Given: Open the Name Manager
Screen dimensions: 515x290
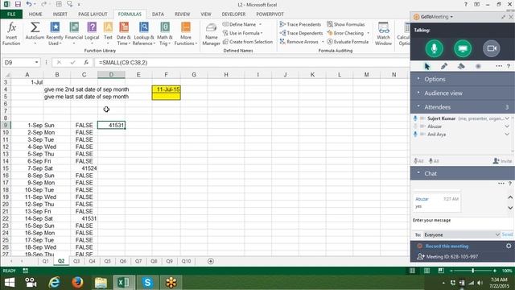Looking at the screenshot, I should pos(211,34).
